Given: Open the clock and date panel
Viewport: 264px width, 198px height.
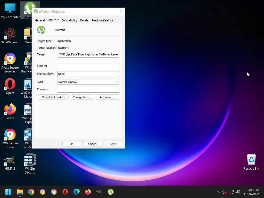Looking at the screenshot, I should coord(251,192).
